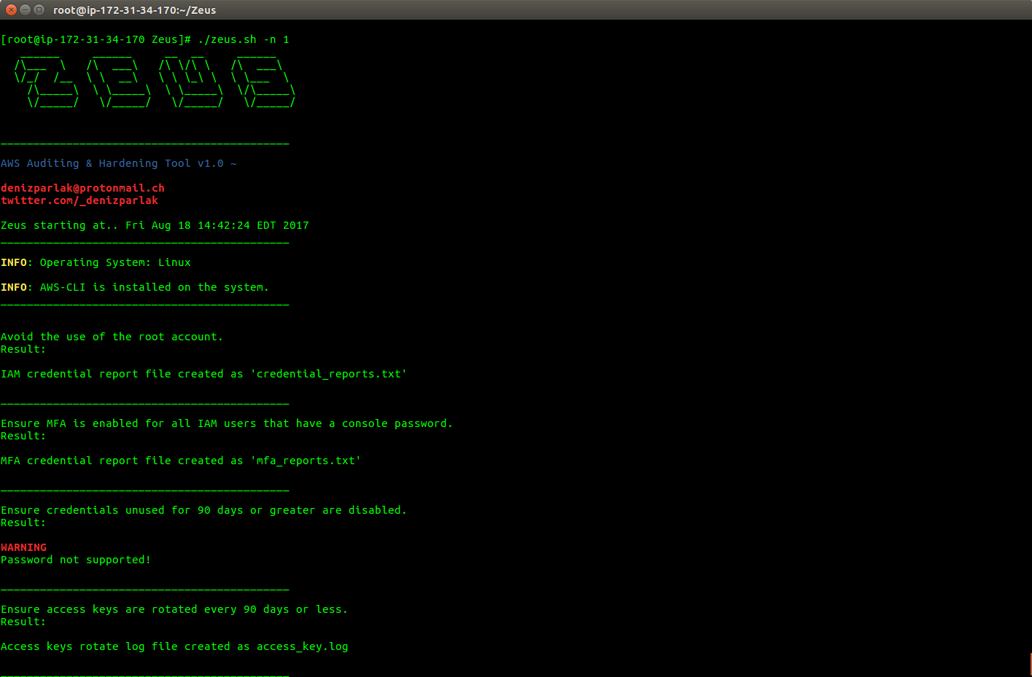Click the 'twitter.com/_denizparlak' link text
The height and width of the screenshot is (677, 1032).
point(79,200)
